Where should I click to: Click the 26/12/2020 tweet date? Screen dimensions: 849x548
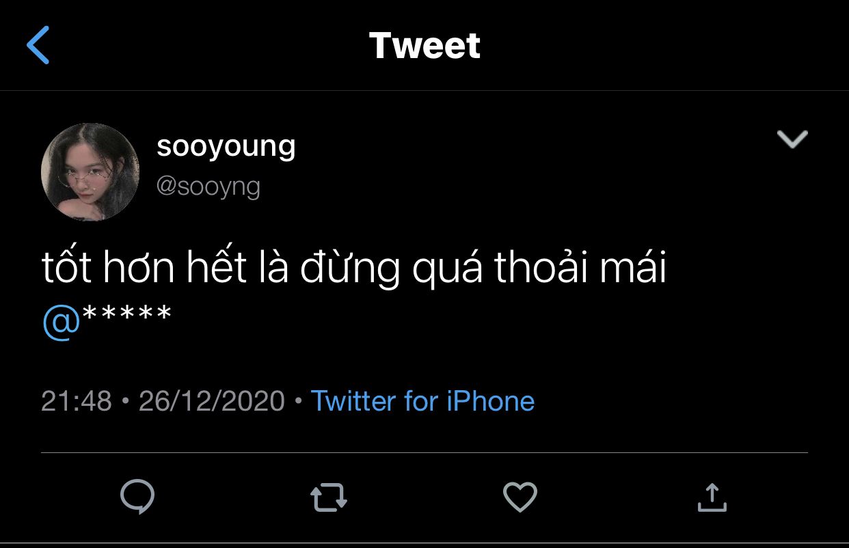[x=211, y=400]
